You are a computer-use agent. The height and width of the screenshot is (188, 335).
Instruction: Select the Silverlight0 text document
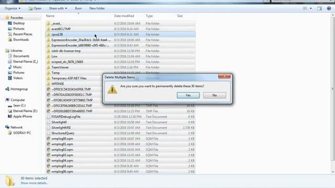point(59,122)
